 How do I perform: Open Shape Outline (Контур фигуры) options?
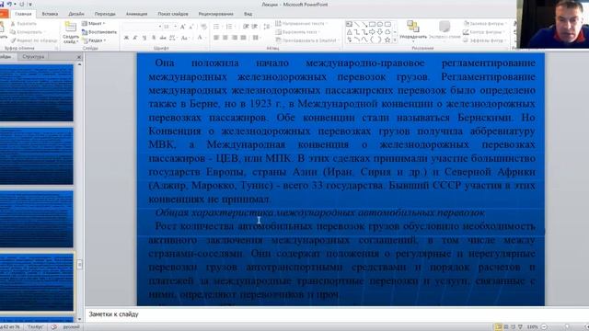(484, 32)
